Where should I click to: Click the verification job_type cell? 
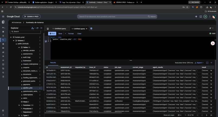118,101
